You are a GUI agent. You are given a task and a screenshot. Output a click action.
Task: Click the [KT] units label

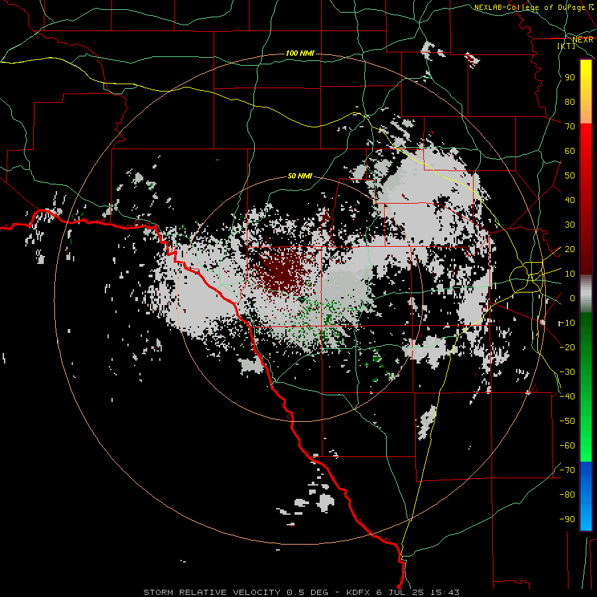[x=566, y=46]
